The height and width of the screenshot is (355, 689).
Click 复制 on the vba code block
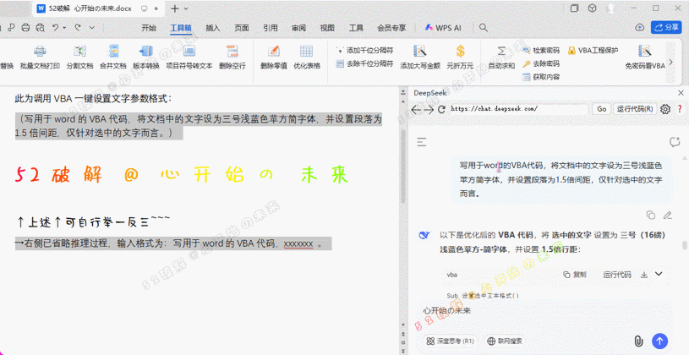[x=575, y=275]
